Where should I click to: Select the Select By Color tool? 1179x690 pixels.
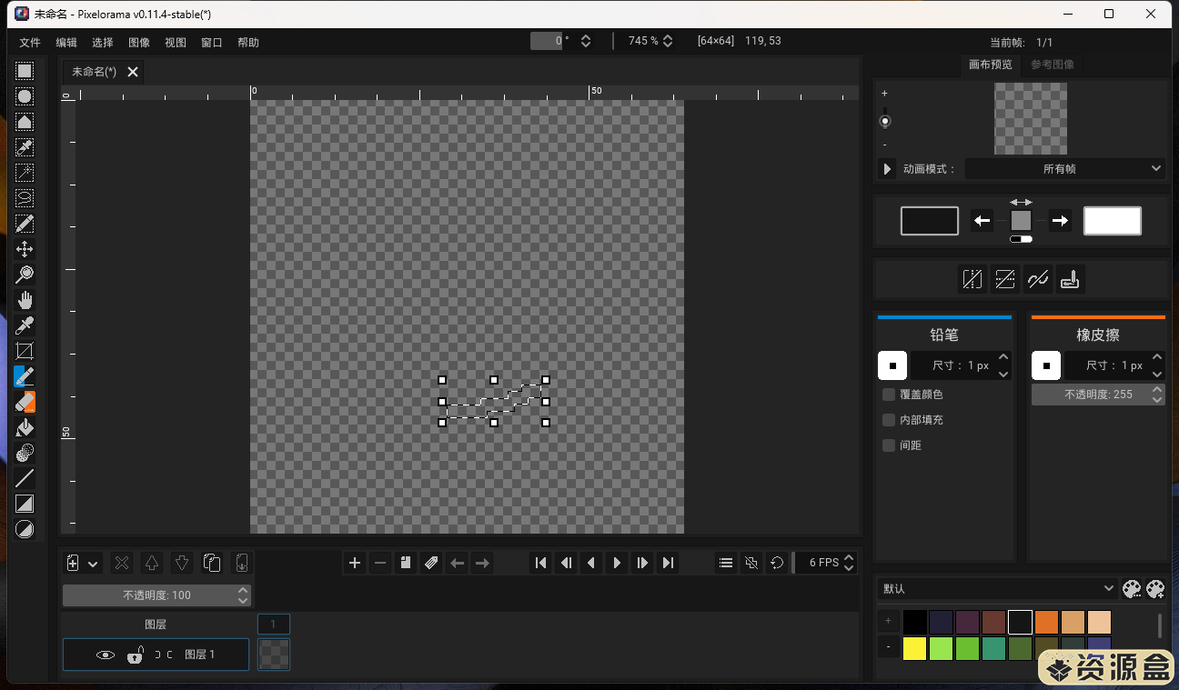[25, 147]
